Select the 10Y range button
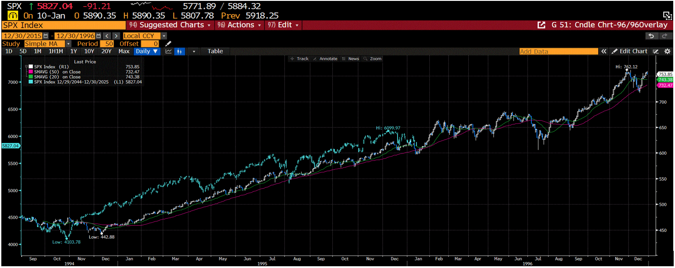The width and height of the screenshot is (675, 268). pyautogui.click(x=89, y=51)
